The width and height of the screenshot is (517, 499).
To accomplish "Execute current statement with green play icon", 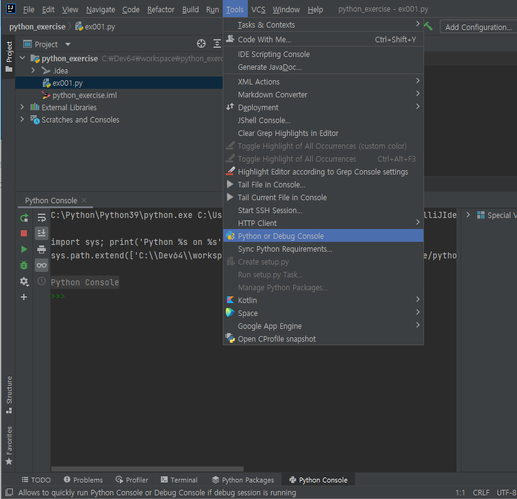I will coord(24,249).
